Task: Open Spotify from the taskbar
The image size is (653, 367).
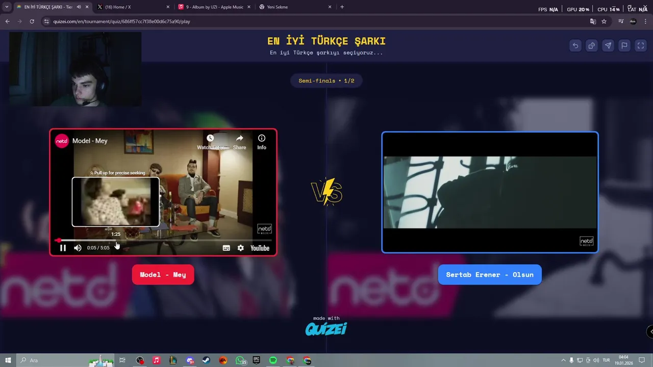Action: pos(273,360)
